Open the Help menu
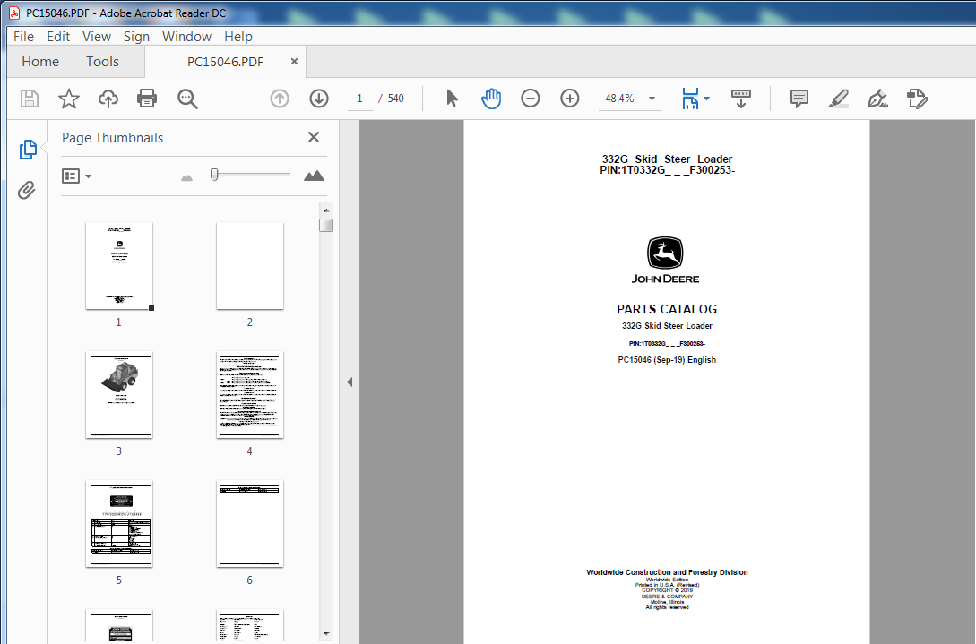976x644 pixels. [238, 37]
